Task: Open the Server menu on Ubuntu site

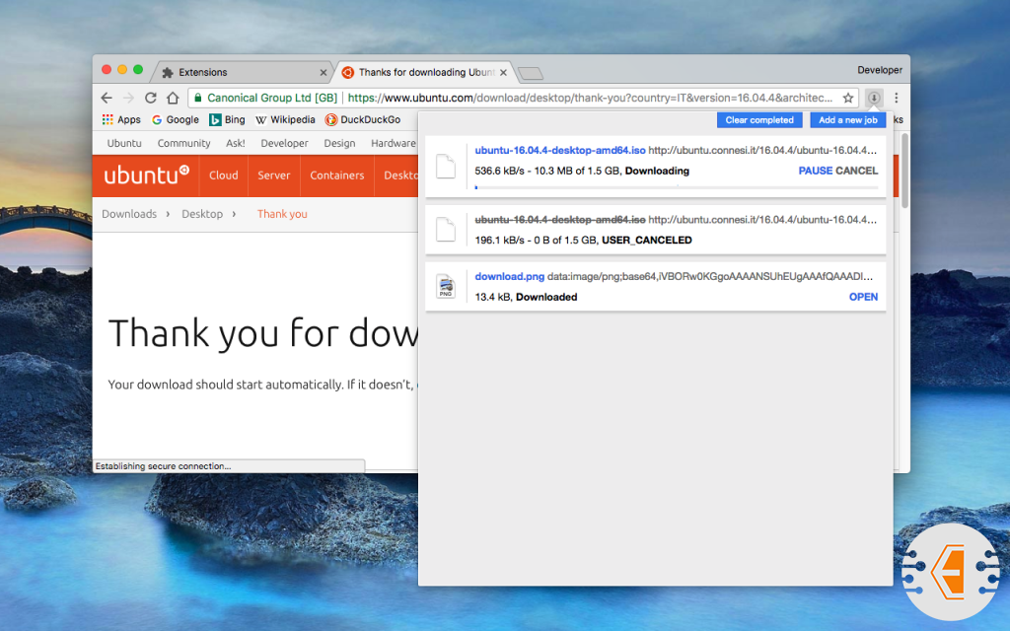Action: tap(274, 175)
